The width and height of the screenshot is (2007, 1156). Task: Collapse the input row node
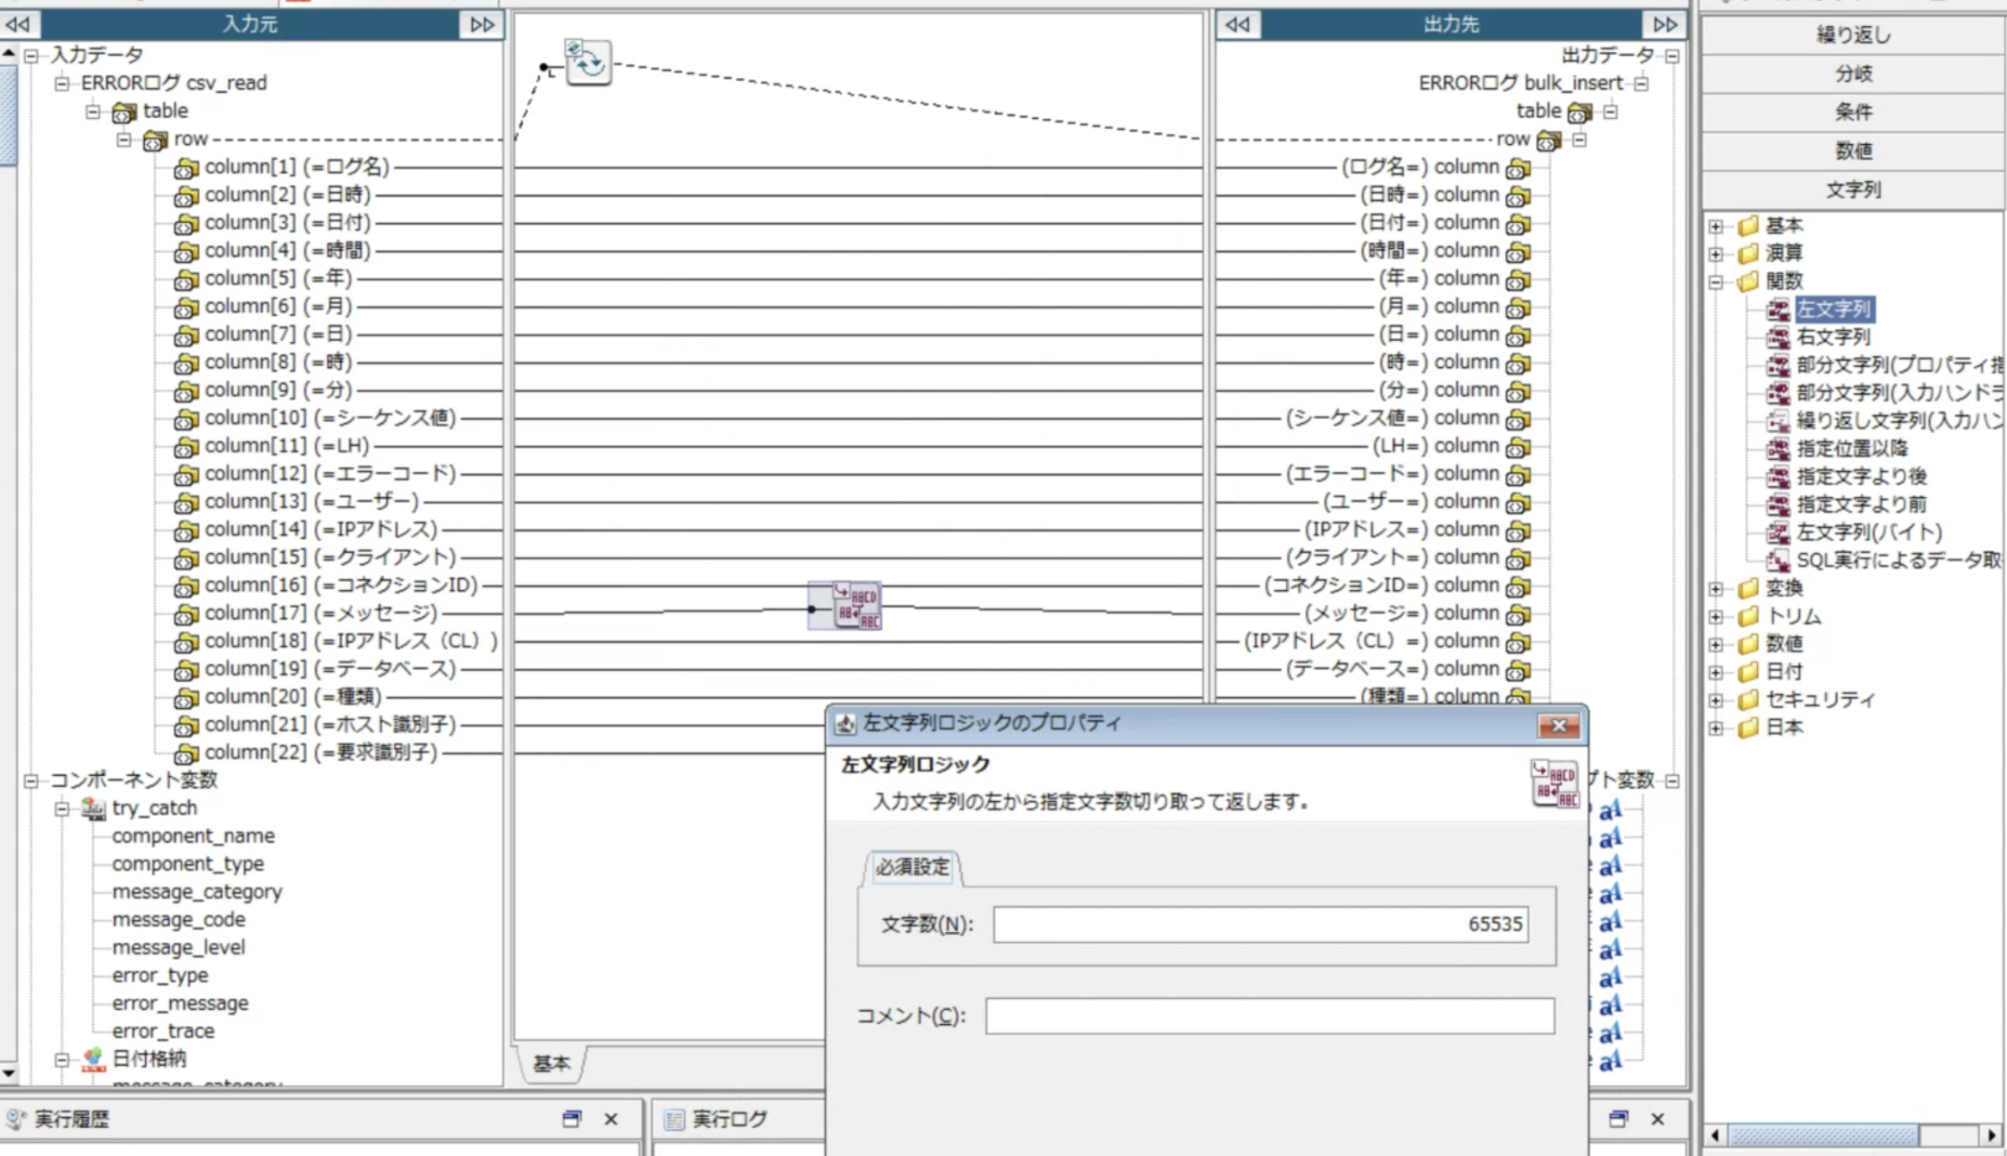pos(124,139)
